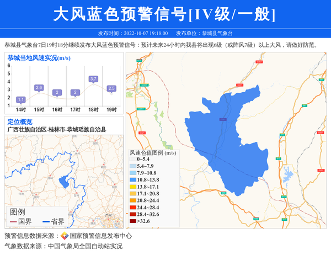
Task: Click the 1.1 wind speed marker at 14时
Action: (x=21, y=99)
